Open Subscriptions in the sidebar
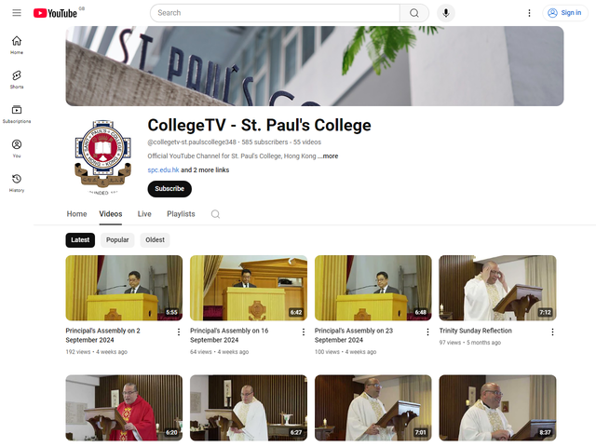 click(x=17, y=114)
